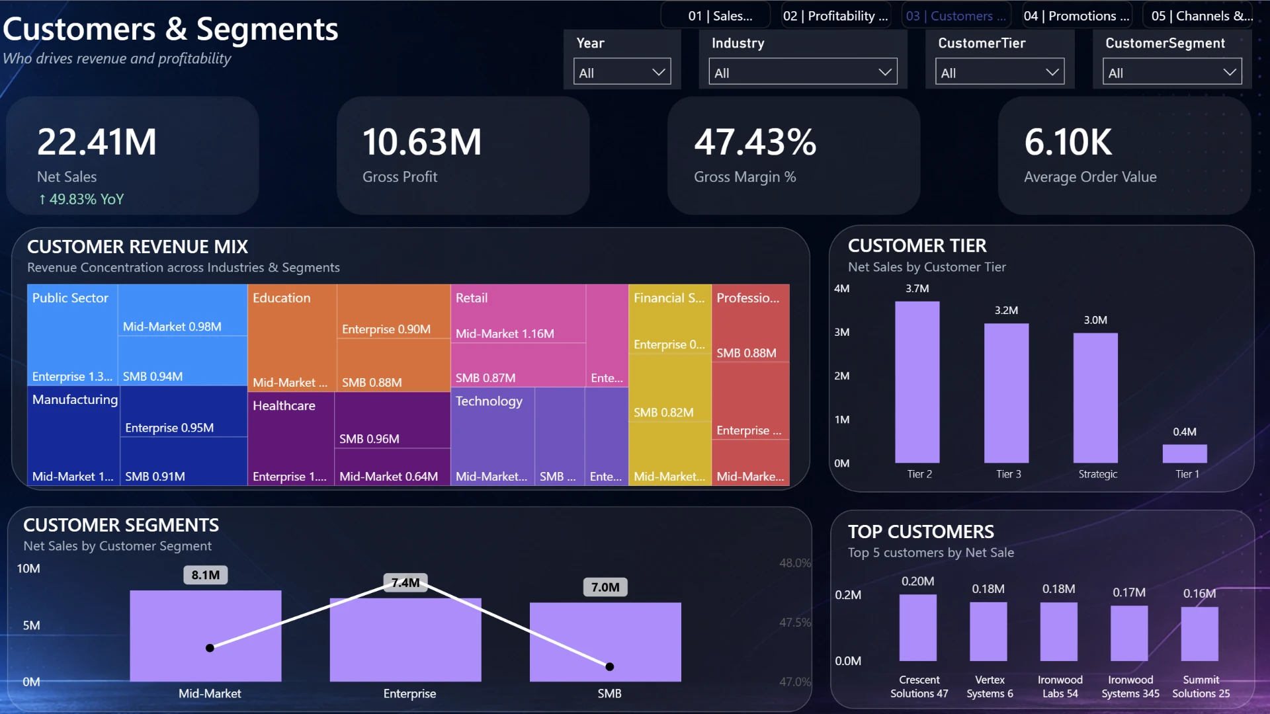Click the 0.20M label above Crescent Solutions
The width and height of the screenshot is (1270, 714).
click(918, 581)
